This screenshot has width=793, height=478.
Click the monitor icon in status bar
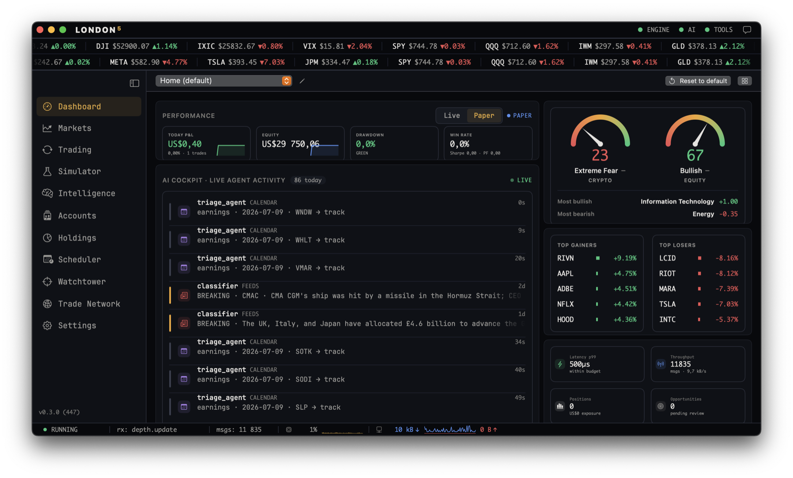[379, 430]
